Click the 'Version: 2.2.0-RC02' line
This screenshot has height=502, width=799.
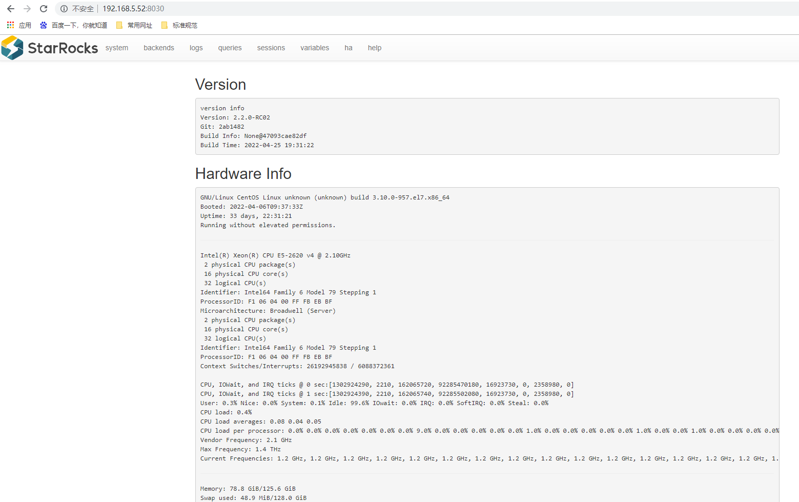tap(235, 117)
